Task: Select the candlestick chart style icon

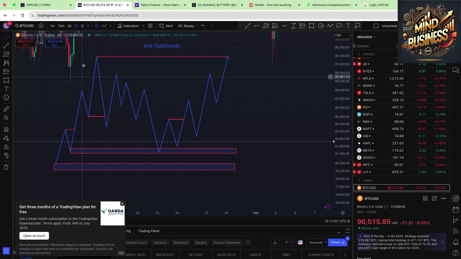Action: tap(97, 26)
